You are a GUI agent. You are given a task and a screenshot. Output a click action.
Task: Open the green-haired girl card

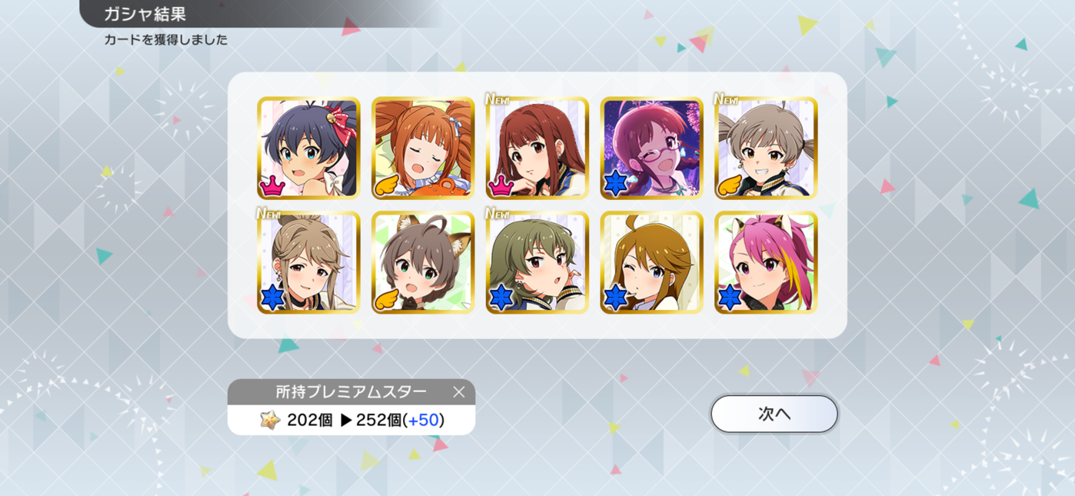tap(537, 262)
